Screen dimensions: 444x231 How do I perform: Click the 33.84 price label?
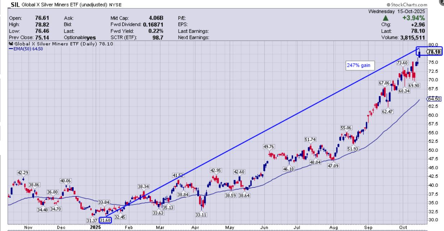tap(104, 202)
